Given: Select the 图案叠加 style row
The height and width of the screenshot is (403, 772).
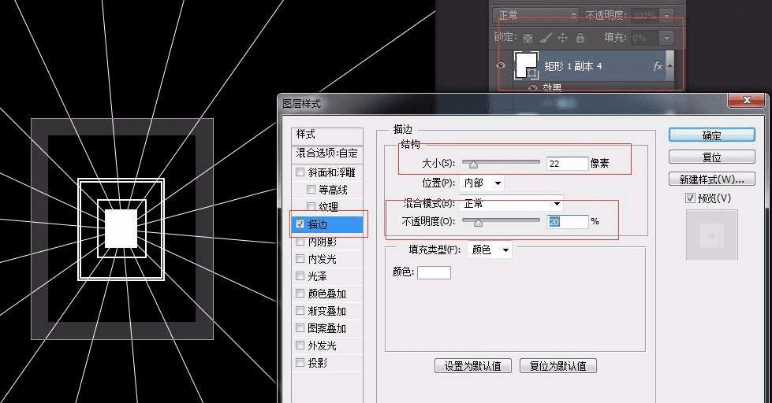Looking at the screenshot, I should click(327, 327).
